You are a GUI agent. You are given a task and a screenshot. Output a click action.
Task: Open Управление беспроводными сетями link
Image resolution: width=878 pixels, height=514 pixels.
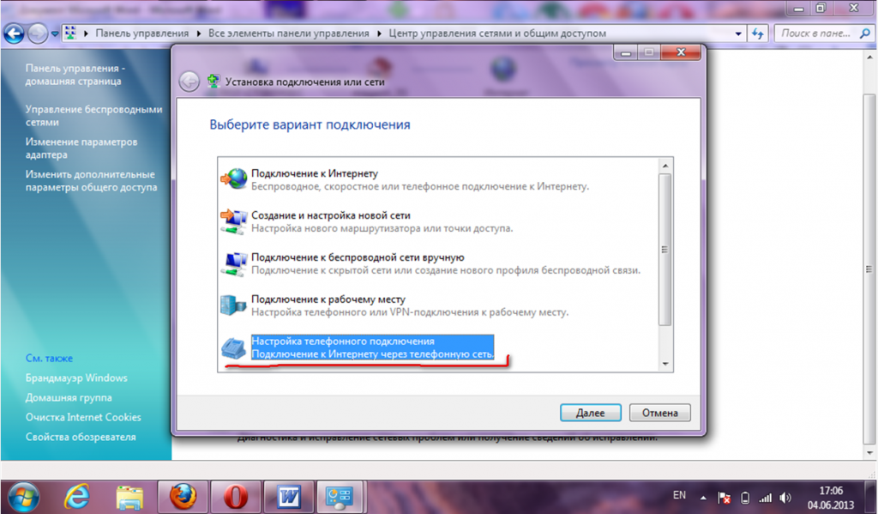click(93, 116)
